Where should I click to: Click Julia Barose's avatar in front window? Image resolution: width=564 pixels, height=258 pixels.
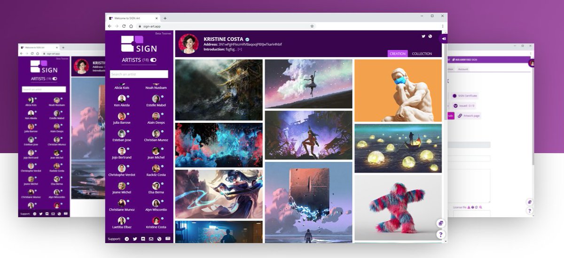(x=122, y=116)
